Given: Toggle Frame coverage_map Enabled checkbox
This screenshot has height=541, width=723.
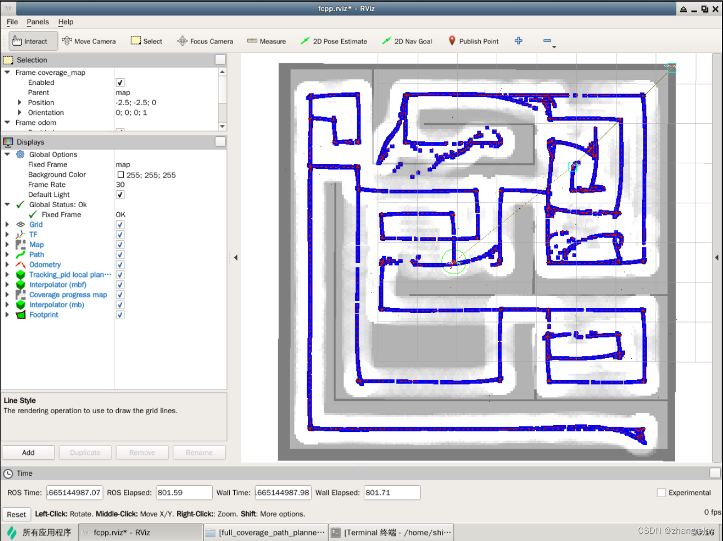Looking at the screenshot, I should click(120, 83).
